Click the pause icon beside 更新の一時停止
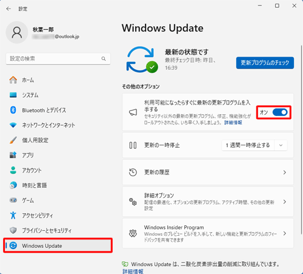The image size is (303, 274). pos(133,145)
